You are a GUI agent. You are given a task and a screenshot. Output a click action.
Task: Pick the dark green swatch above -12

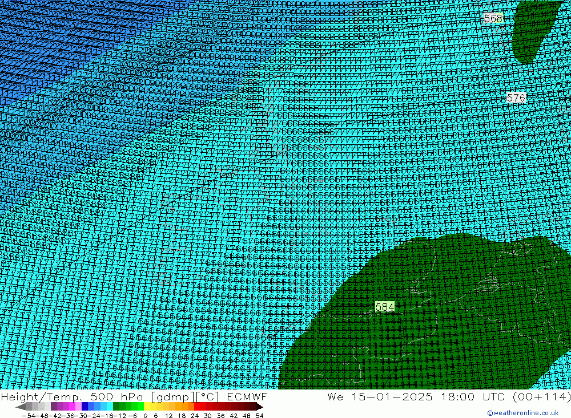click(x=116, y=407)
